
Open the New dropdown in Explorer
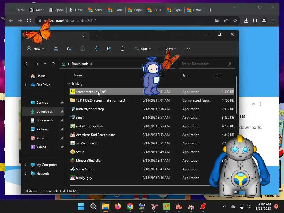(x=35, y=49)
